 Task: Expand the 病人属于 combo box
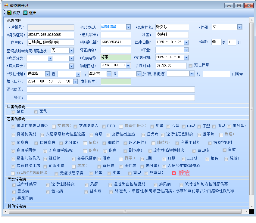71,66
